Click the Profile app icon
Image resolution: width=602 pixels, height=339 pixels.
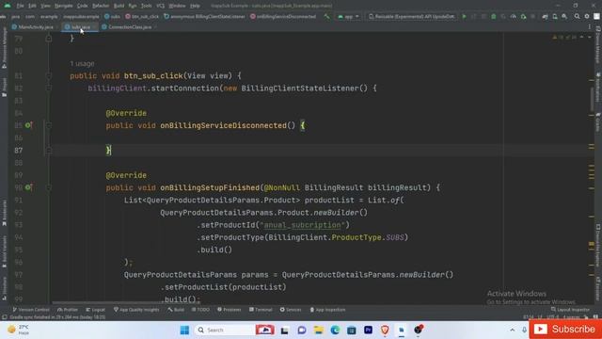click(514, 17)
